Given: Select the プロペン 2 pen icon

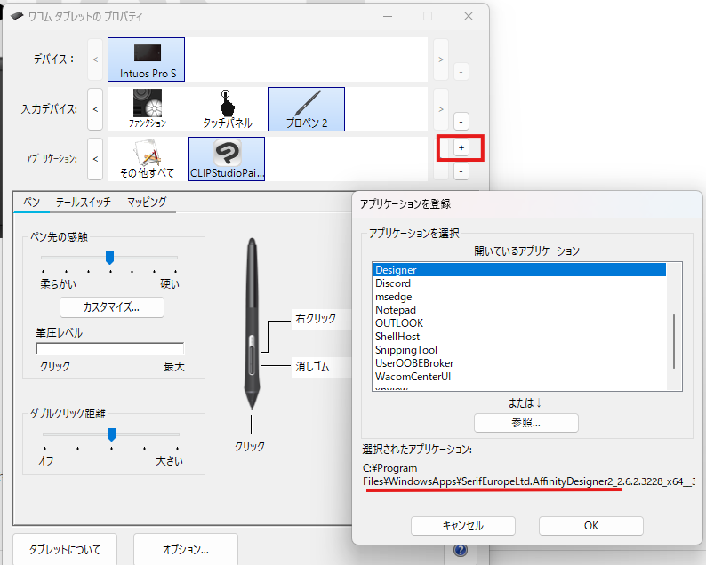Looking at the screenshot, I should pyautogui.click(x=306, y=108).
